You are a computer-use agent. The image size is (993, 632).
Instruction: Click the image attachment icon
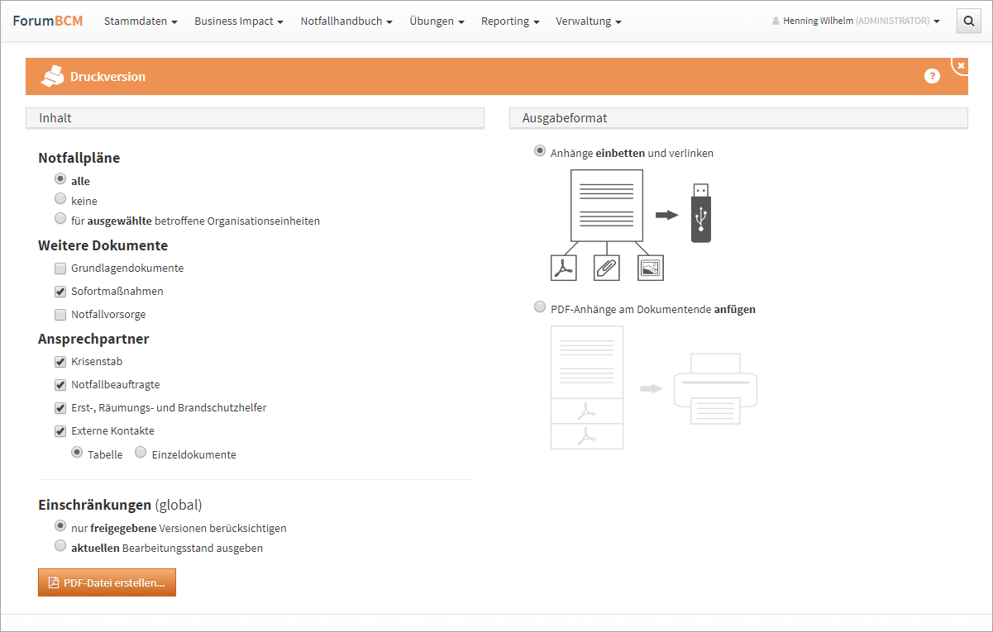click(x=651, y=268)
